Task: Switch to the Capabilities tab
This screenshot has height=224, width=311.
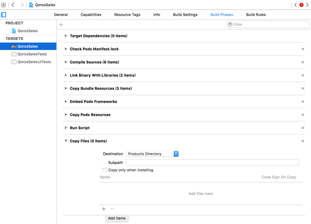Action: (x=91, y=15)
